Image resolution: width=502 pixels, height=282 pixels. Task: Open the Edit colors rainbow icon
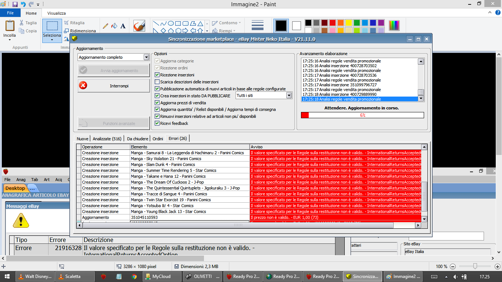click(x=394, y=25)
